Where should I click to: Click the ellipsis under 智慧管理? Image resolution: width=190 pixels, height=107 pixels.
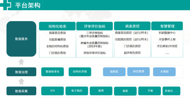click(x=167, y=53)
